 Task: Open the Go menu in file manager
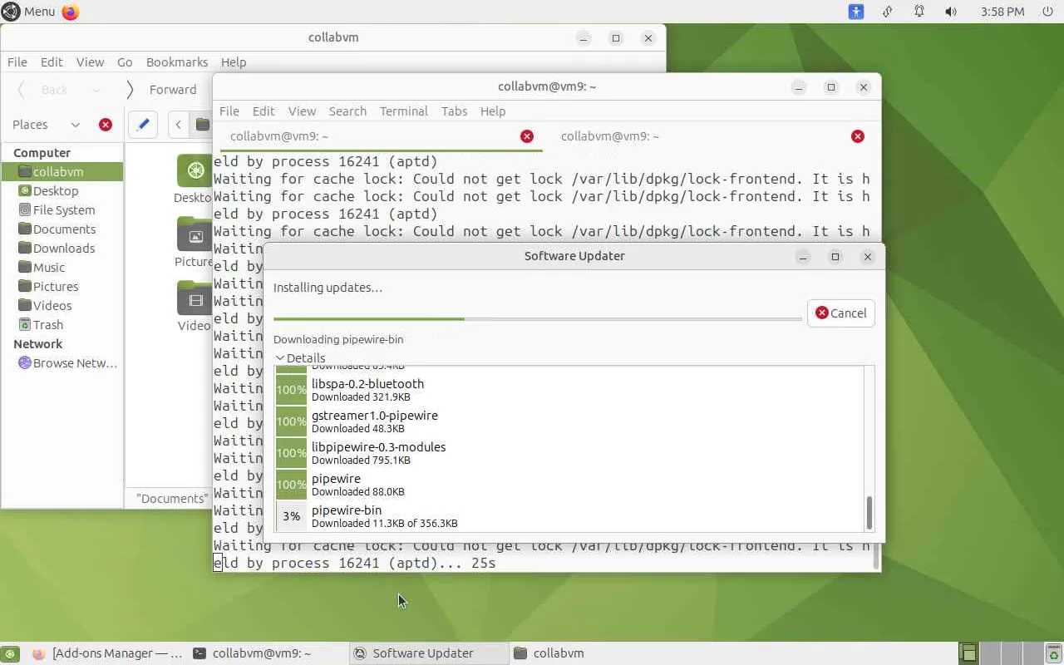[x=125, y=62]
